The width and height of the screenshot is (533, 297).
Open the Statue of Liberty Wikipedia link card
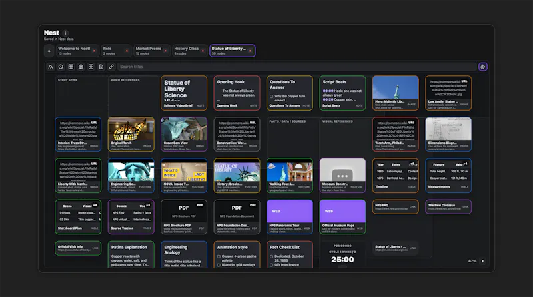pyautogui.click(x=395, y=248)
